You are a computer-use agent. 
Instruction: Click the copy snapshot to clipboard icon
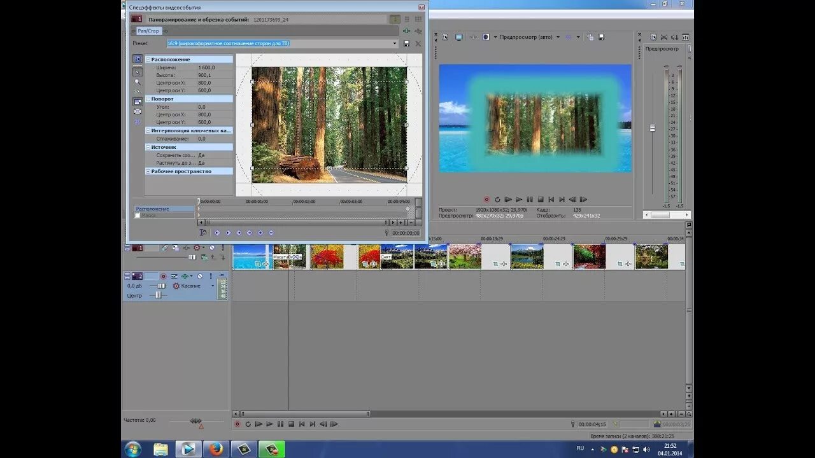[x=590, y=38]
